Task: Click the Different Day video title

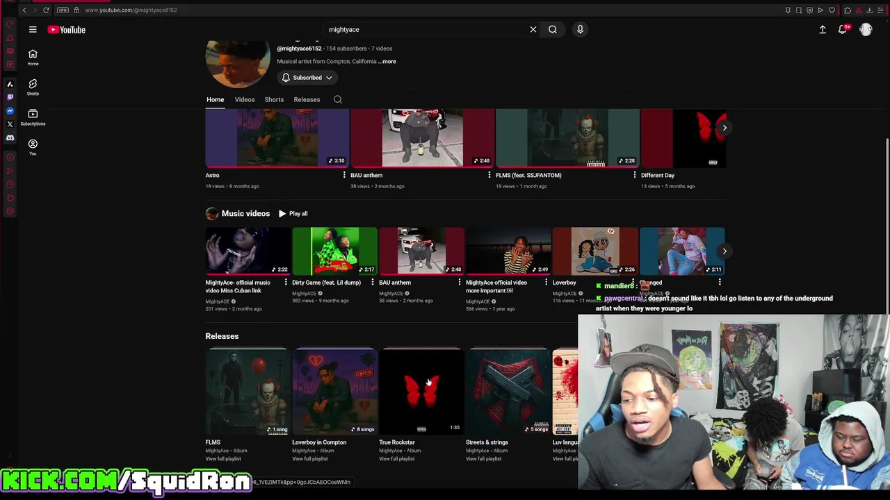Action: [658, 176]
